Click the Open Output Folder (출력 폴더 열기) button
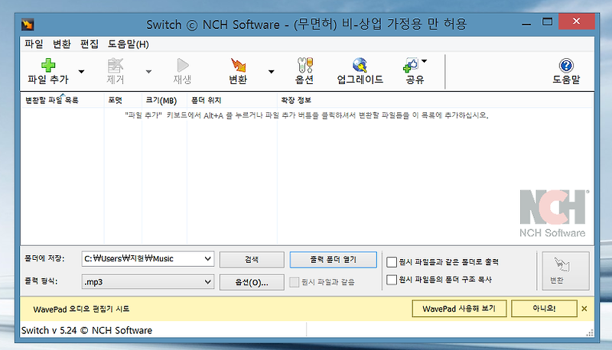Image resolution: width=612 pixels, height=350 pixels. click(x=334, y=260)
